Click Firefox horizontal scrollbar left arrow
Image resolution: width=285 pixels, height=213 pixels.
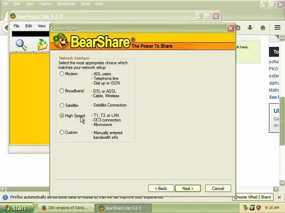click(3, 189)
